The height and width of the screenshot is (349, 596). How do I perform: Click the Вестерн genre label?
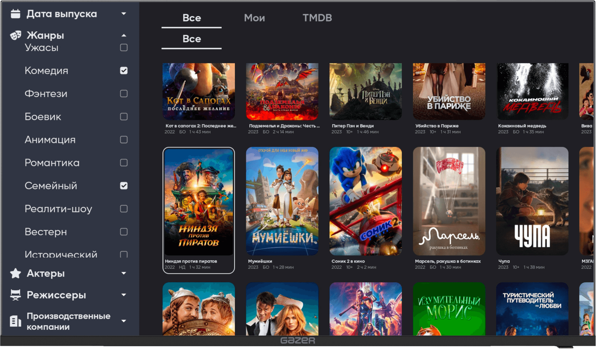[x=46, y=232]
